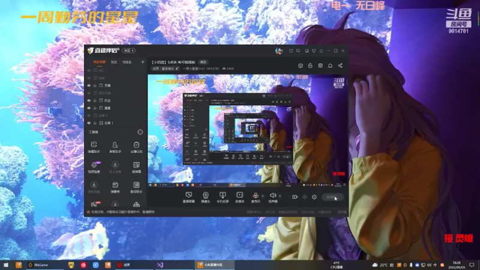Click the bell notification icon above preview

point(330,65)
